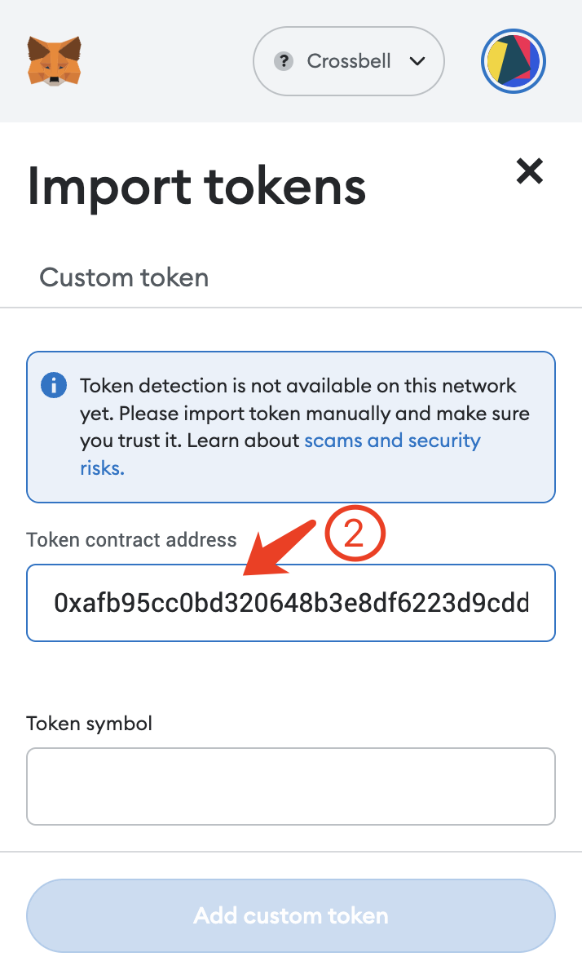Expand the network chevron next to Crossbell
Viewport: 582px width, 979px height.
tap(417, 61)
